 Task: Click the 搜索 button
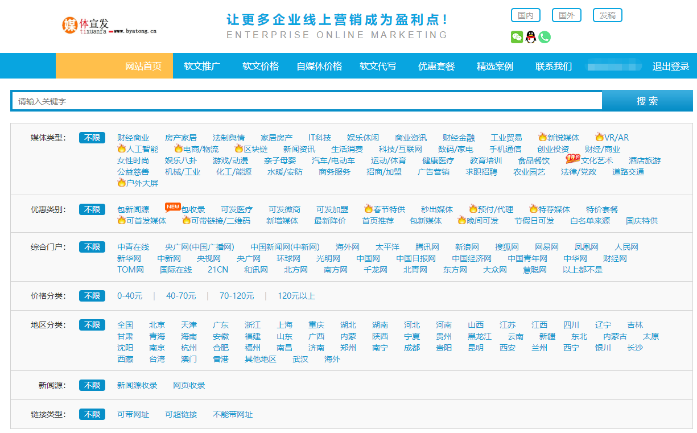pyautogui.click(x=647, y=101)
